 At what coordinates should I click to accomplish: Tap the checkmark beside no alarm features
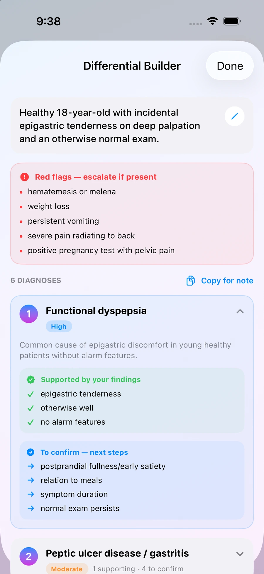click(x=31, y=422)
